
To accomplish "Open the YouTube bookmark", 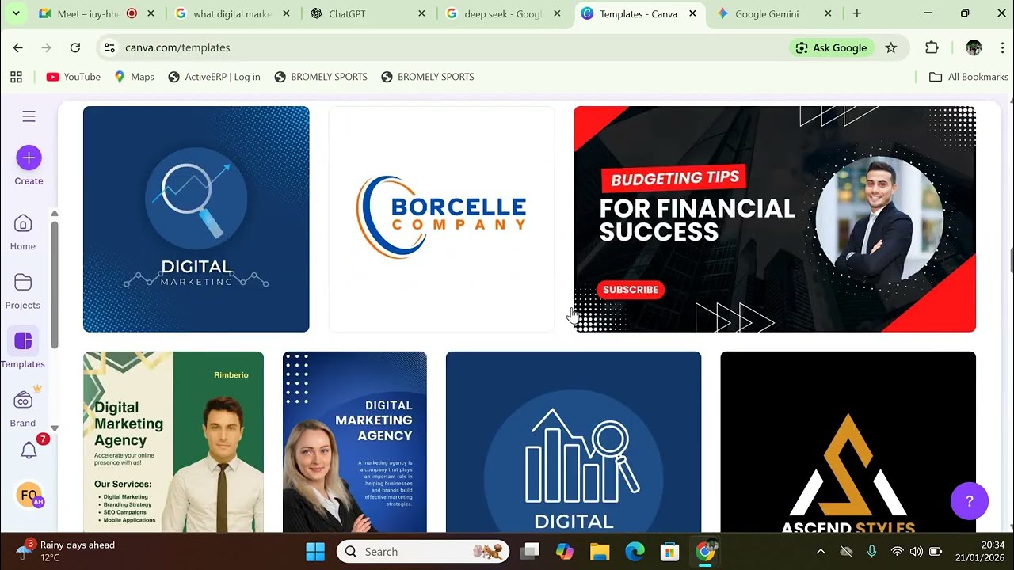I will (x=73, y=77).
